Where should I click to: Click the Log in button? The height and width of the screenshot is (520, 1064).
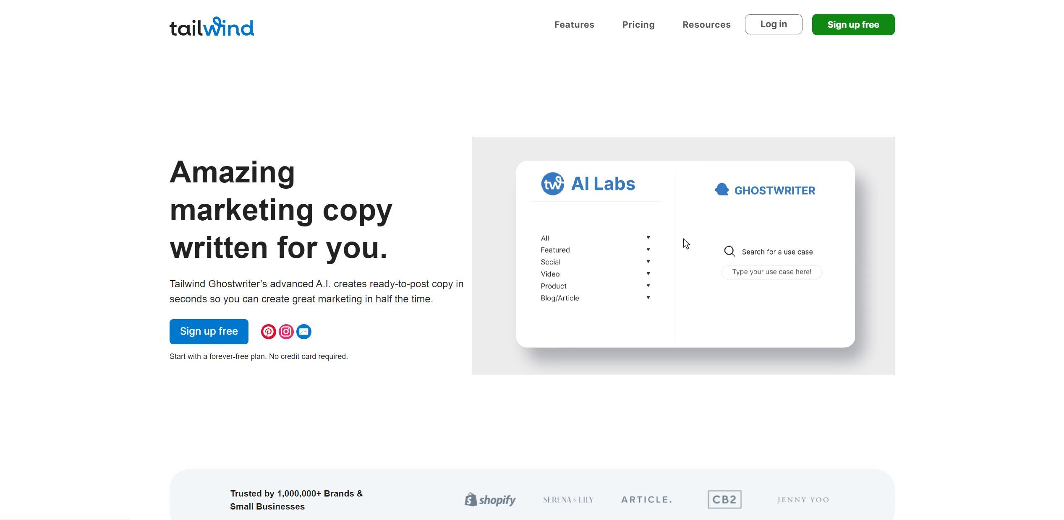[x=773, y=24]
